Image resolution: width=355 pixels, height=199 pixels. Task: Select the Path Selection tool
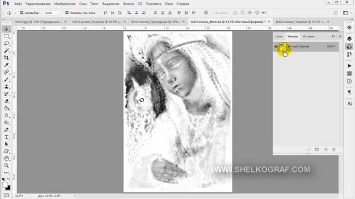6,144
